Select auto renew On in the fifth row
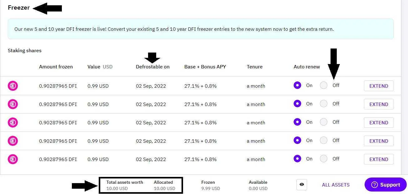The width and height of the screenshot is (408, 194). pos(297,159)
